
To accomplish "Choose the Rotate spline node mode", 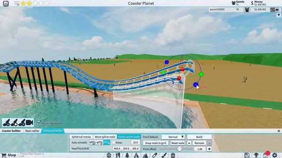I will click(x=129, y=137).
